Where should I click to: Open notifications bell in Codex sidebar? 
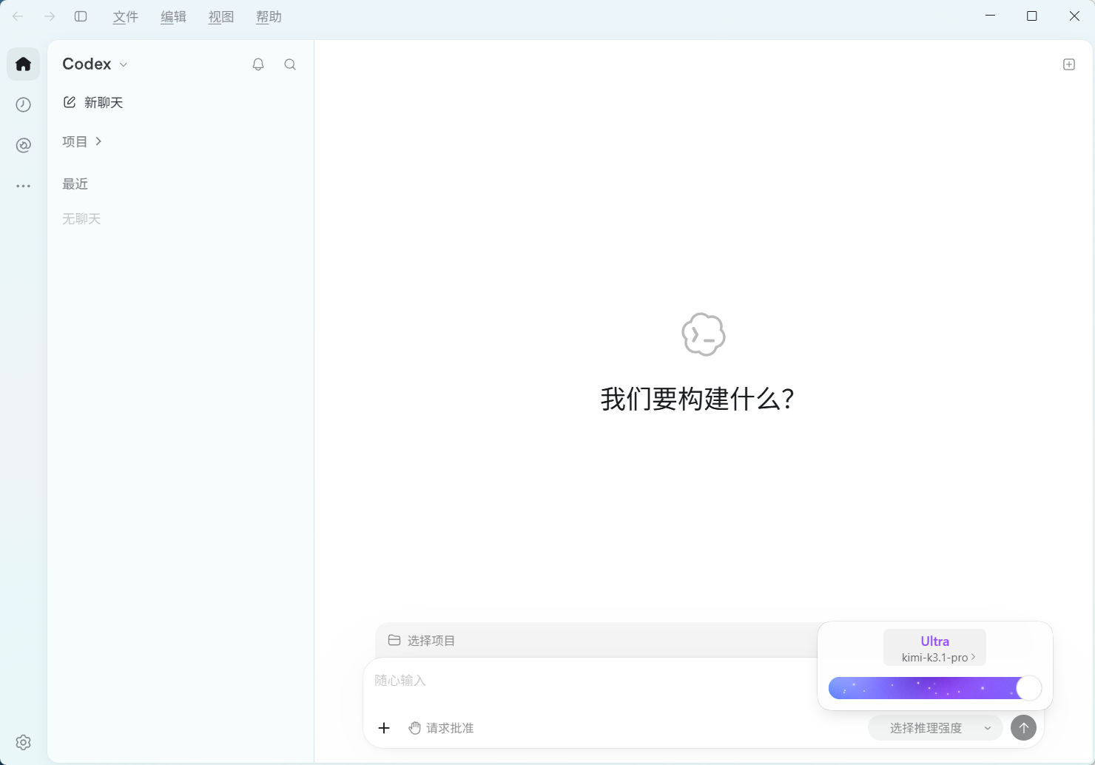click(x=258, y=64)
